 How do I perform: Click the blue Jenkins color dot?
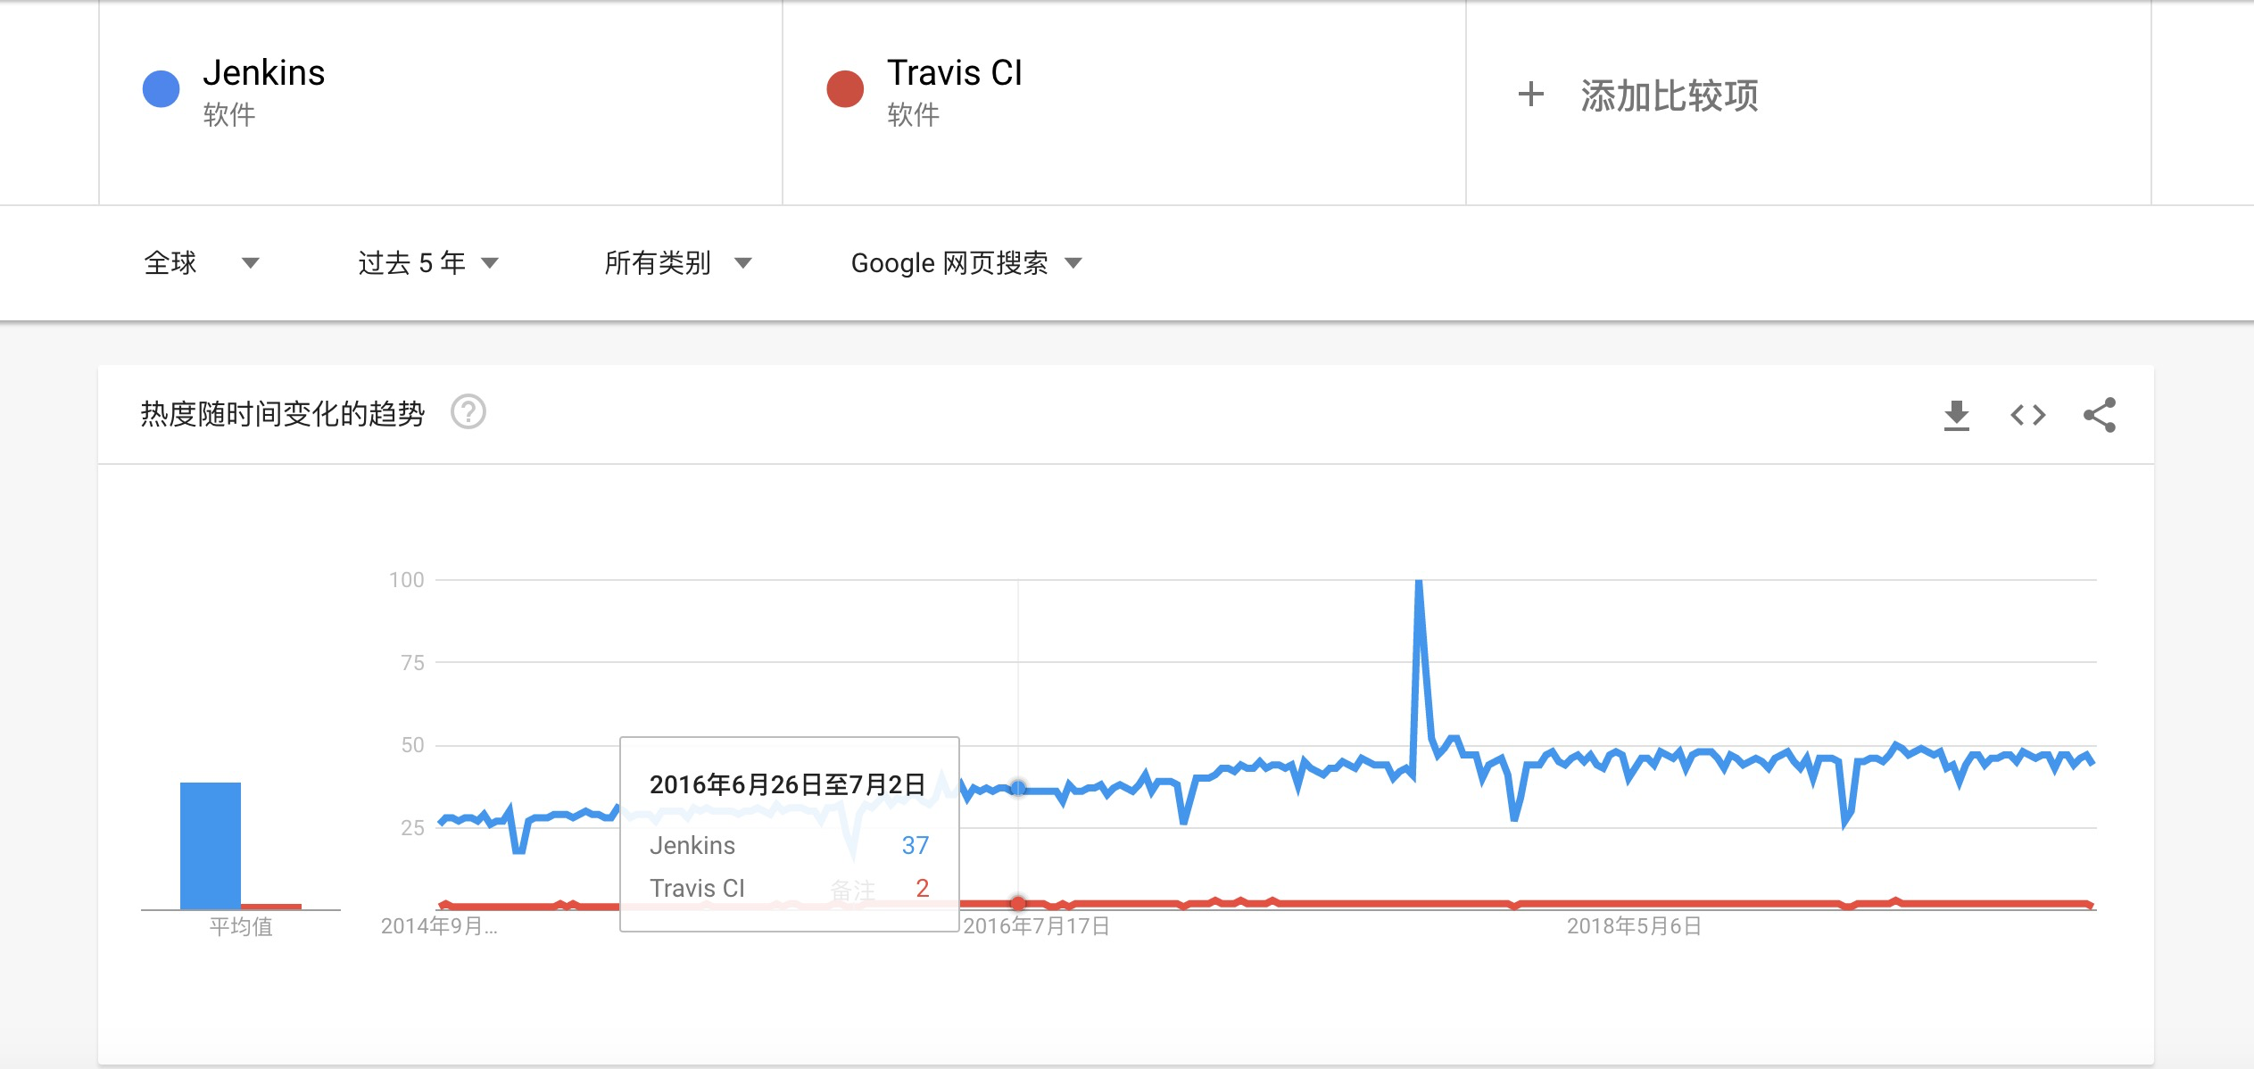(x=162, y=89)
